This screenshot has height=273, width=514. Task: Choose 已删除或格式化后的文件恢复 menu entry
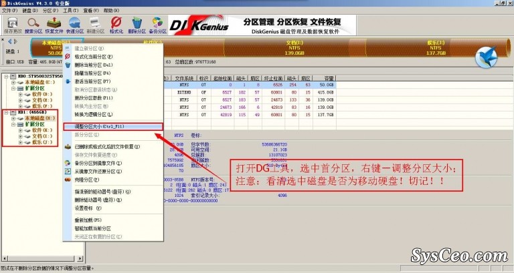click(x=113, y=146)
